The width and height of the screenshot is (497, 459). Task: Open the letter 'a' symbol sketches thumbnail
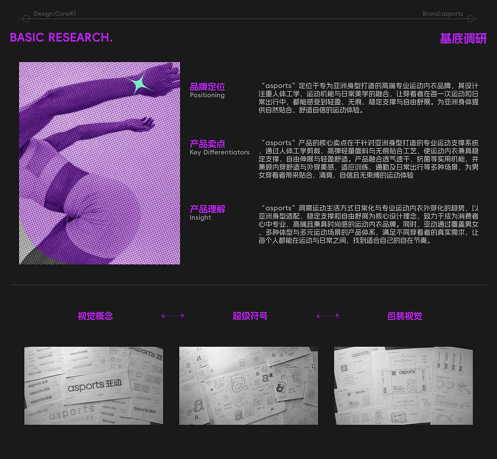[248, 386]
